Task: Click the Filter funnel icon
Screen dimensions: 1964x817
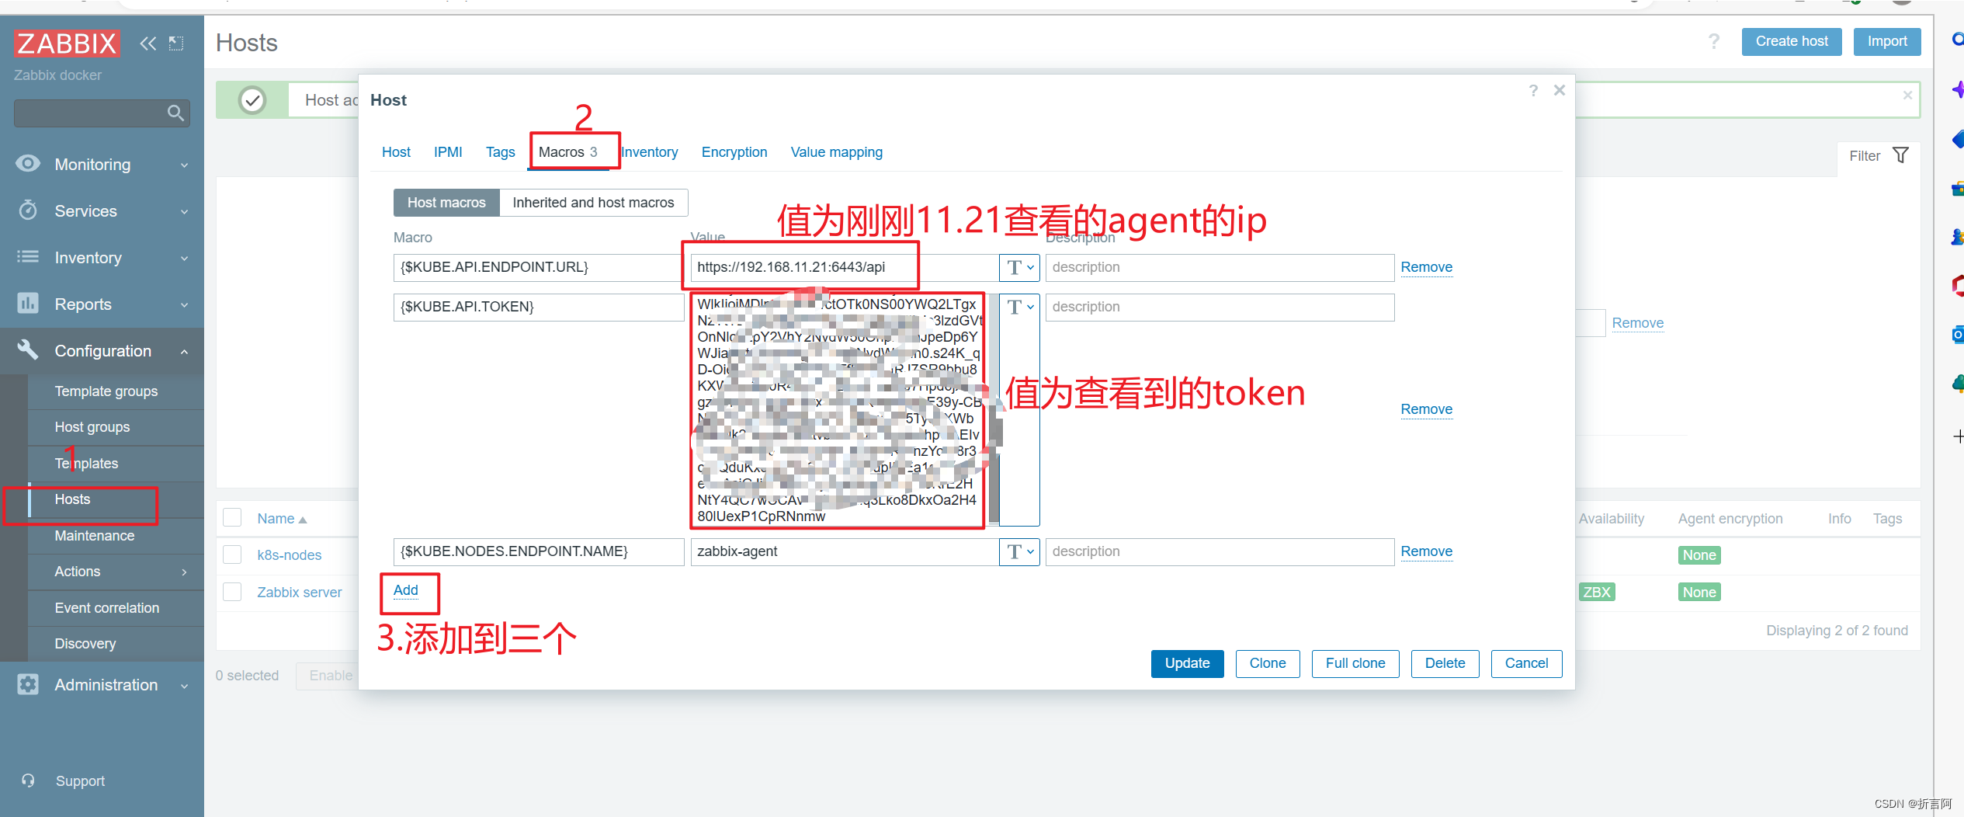Action: 1900,155
